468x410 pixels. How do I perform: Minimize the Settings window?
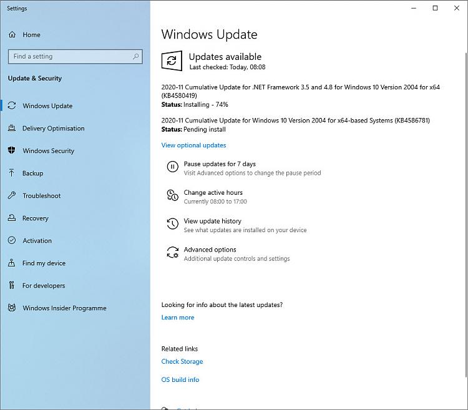(414, 8)
